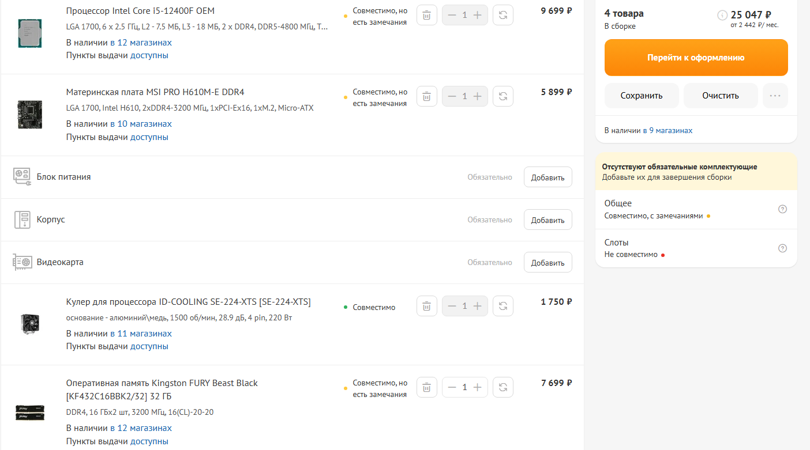Open the MSI motherboard product image

coord(29,115)
